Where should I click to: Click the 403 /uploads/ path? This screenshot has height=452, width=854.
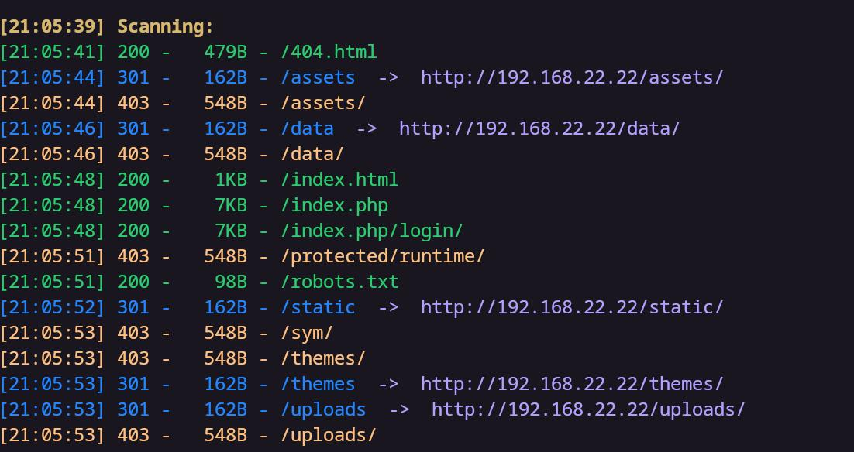329,435
